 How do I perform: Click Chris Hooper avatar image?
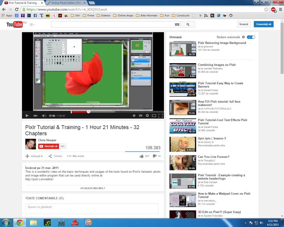[x=31, y=144]
